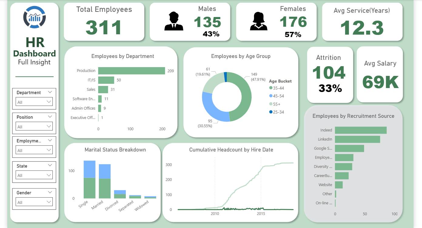Open the State All dropdown
Image resolution: width=422 pixels, height=228 pixels.
coord(35,175)
